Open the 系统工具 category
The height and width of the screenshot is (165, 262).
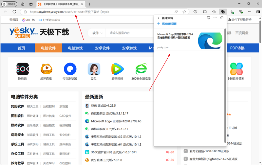tap(18, 144)
